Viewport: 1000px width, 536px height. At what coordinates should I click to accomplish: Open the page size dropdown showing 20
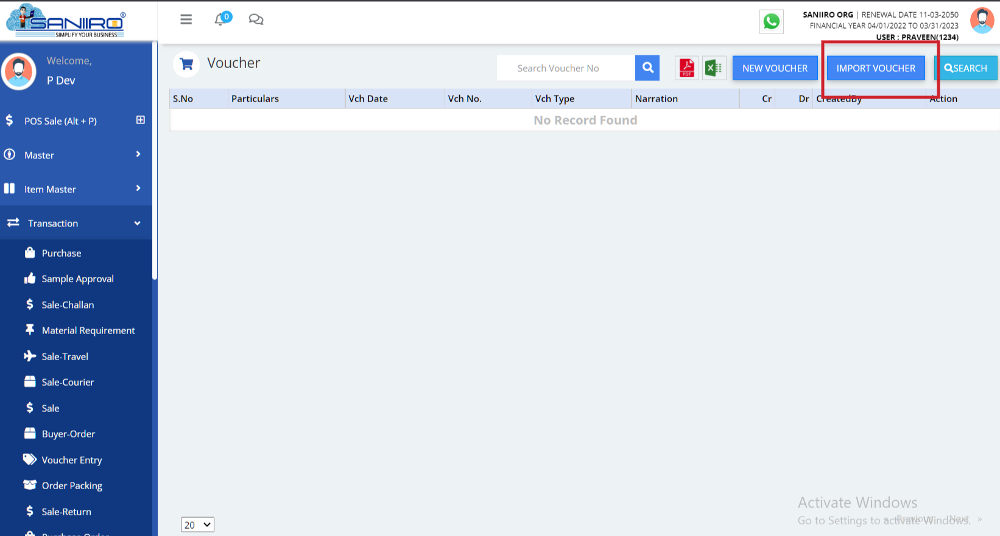coord(197,524)
